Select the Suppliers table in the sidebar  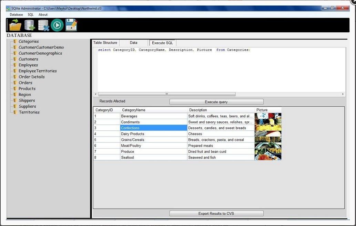(x=27, y=106)
